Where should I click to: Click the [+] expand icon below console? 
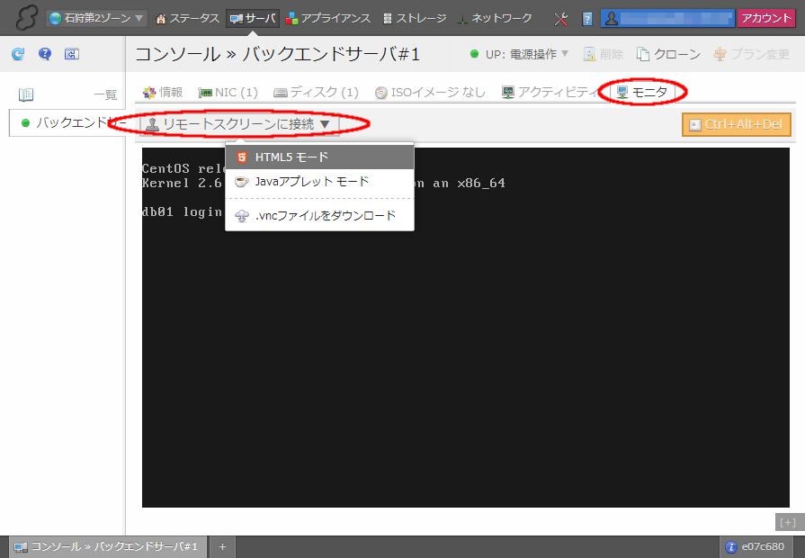pos(787,522)
